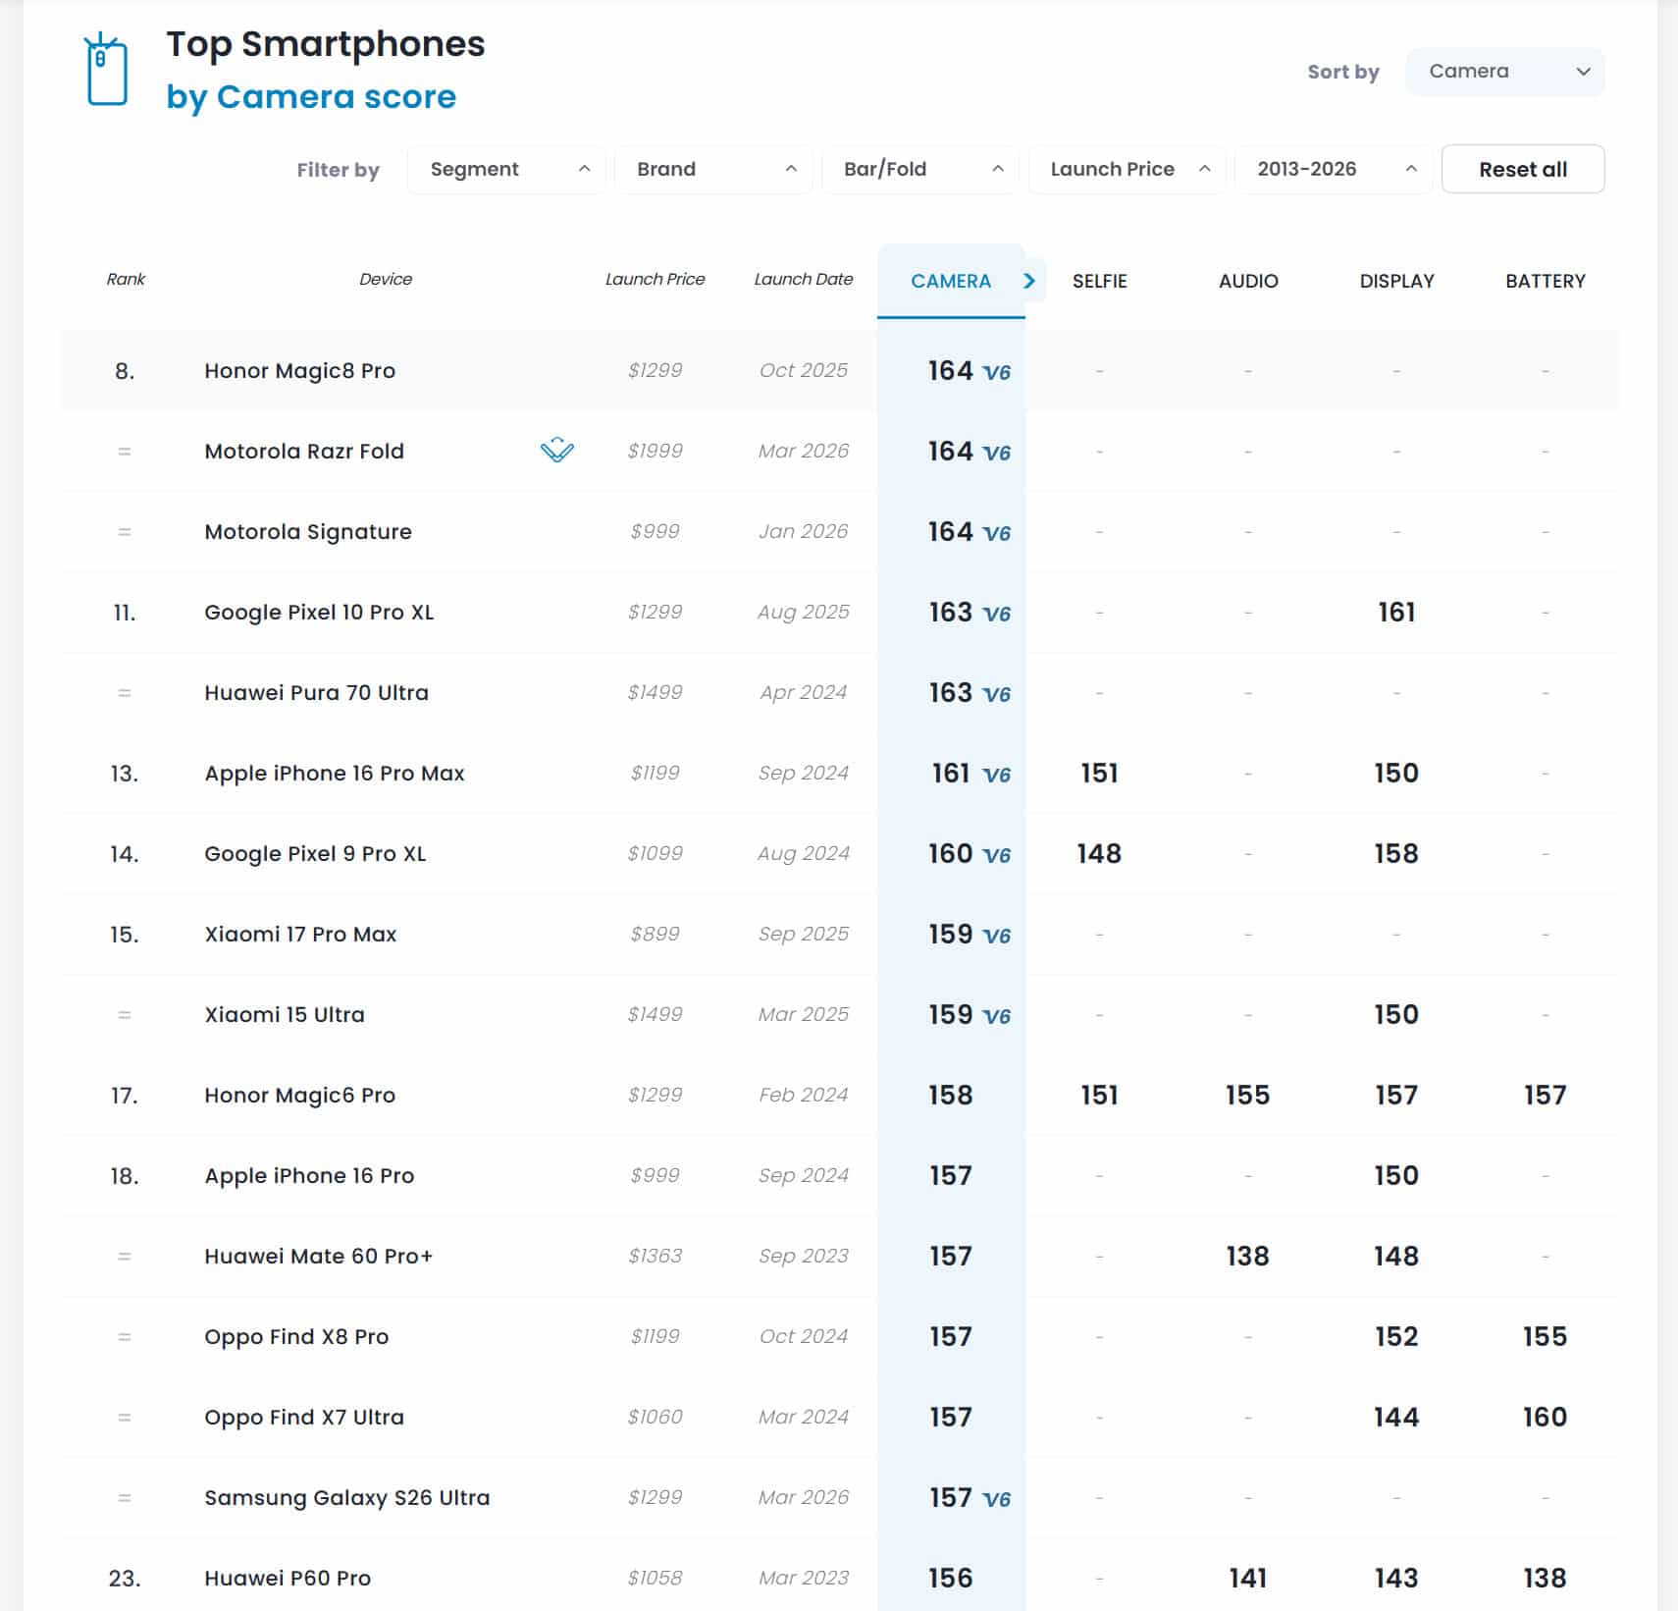Screen dimensions: 1678x1611
Task: Click the V6 badge for Samsung Galaxy S26 Ultra
Action: point(996,1499)
